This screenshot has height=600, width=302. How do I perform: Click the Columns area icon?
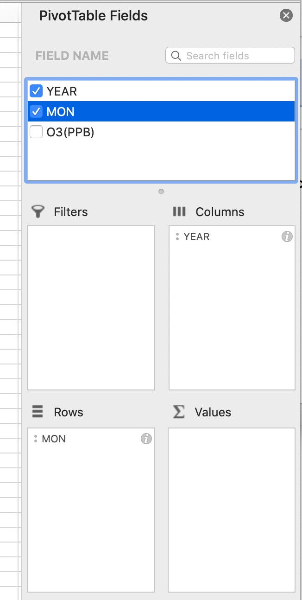179,212
